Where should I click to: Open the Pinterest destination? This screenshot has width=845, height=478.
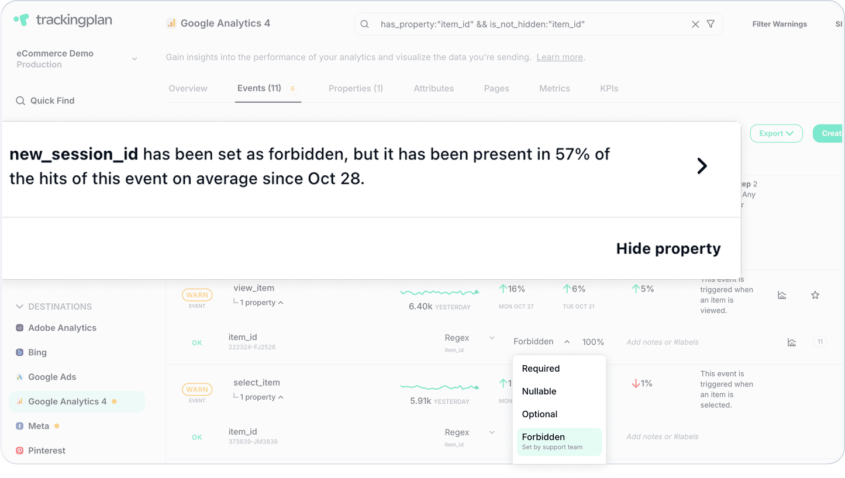point(47,451)
